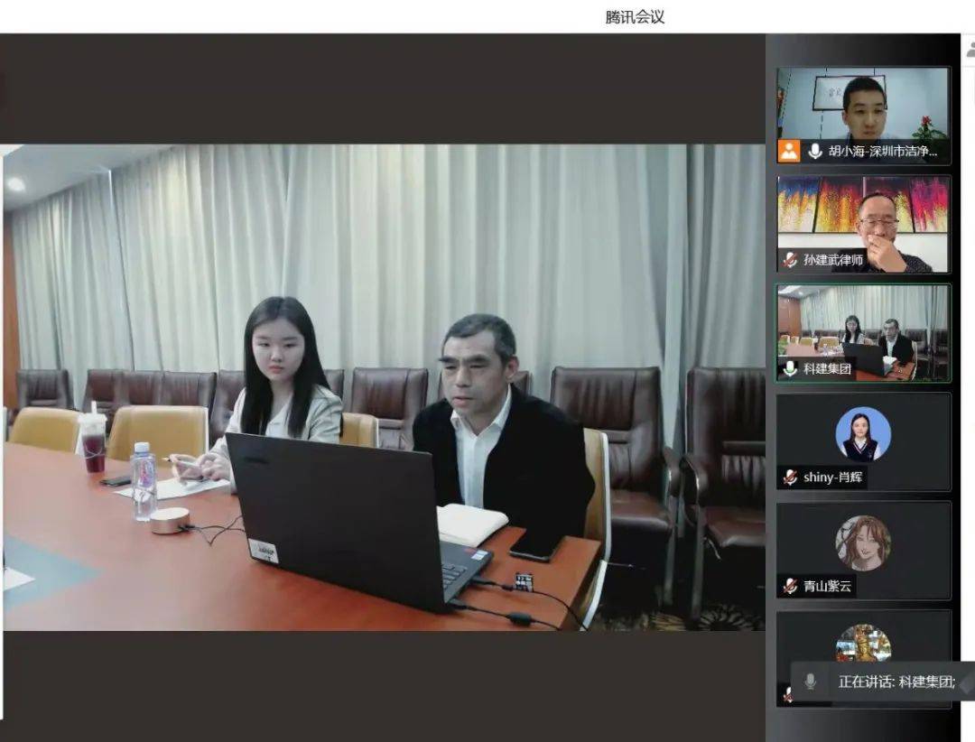Screen dimensions: 975x742
Task: Select 胡小海's video thumbnail
Action: pyautogui.click(x=862, y=102)
